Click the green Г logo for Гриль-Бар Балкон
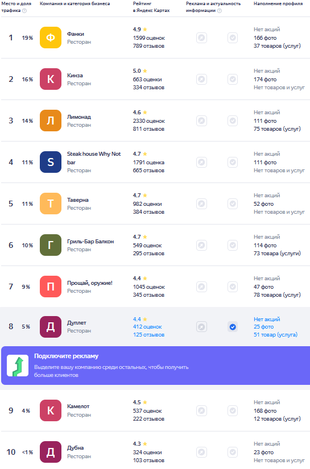 (51, 245)
